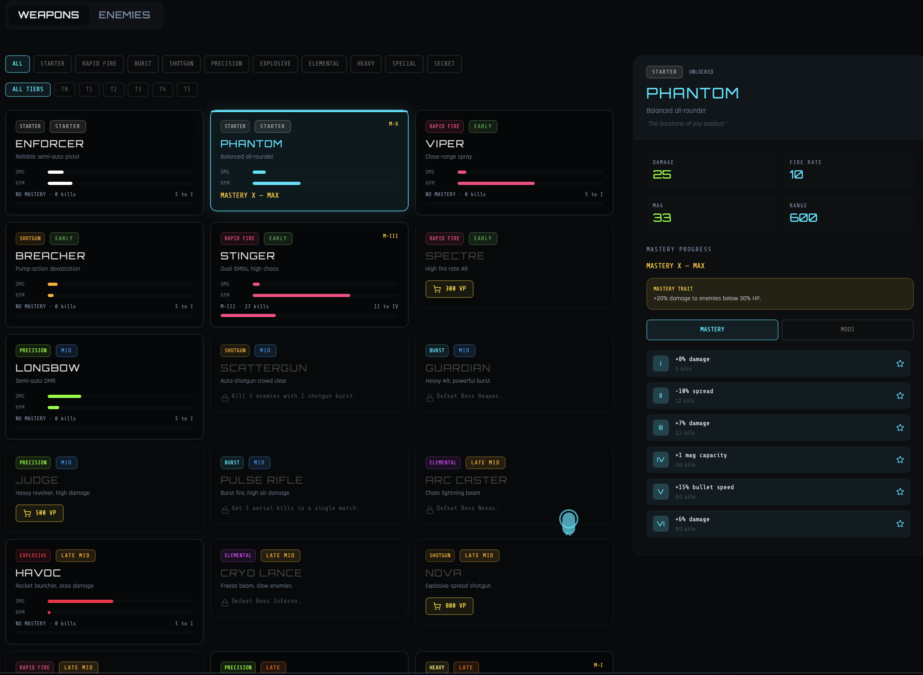Select the Weapons tab

click(48, 15)
